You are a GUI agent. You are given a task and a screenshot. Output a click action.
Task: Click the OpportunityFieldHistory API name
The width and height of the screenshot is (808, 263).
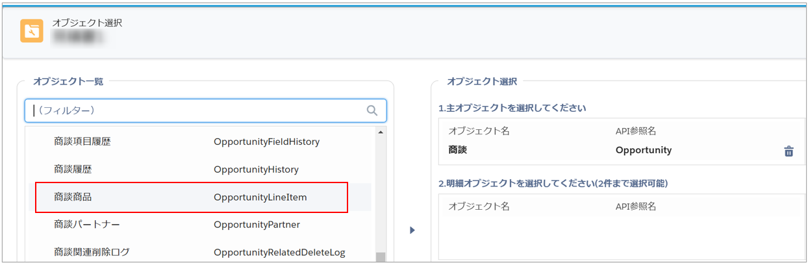266,141
